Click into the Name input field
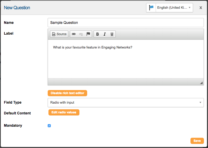This screenshot has height=148, width=208. coord(126,23)
